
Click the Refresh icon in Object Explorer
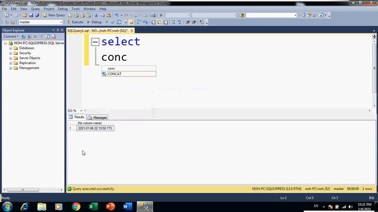click(47, 37)
